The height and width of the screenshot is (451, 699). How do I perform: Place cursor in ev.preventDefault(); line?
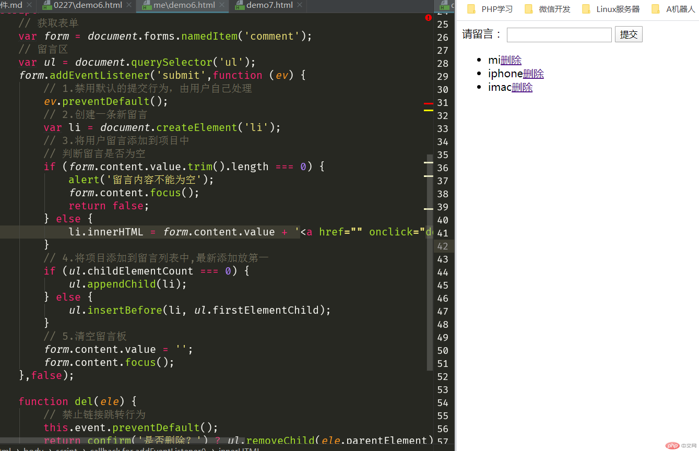(106, 101)
